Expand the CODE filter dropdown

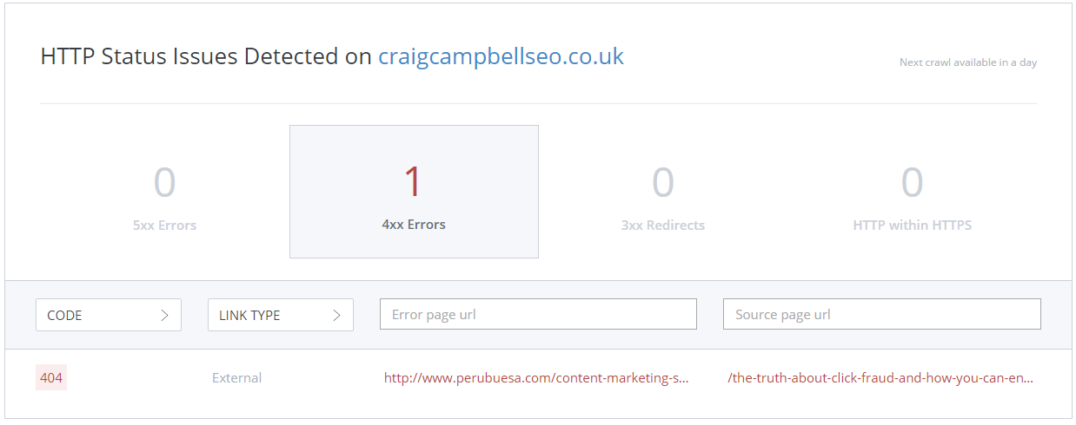coord(108,316)
